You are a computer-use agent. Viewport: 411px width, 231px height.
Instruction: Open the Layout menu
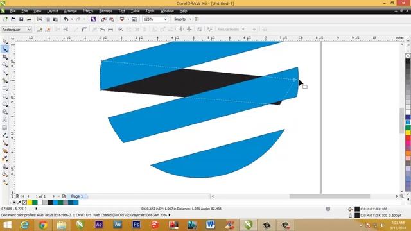tap(53, 11)
